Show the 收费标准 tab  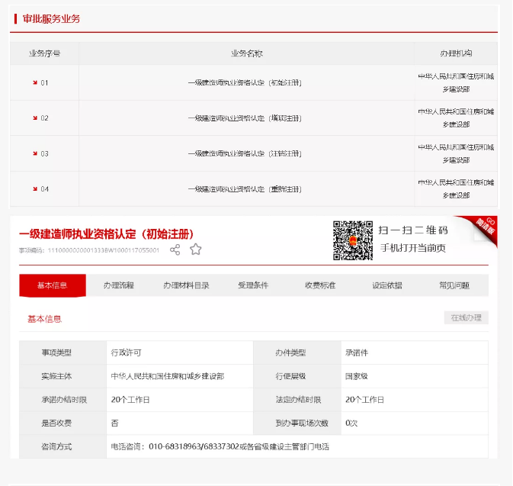(320, 285)
